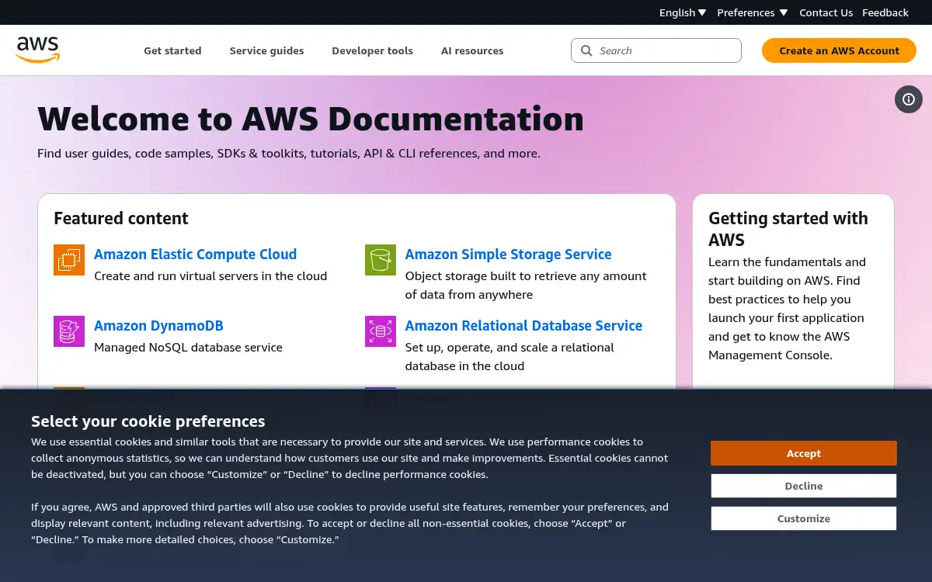This screenshot has height=582, width=932.
Task: Click Select your cookie preferences heading
Action: coord(148,421)
